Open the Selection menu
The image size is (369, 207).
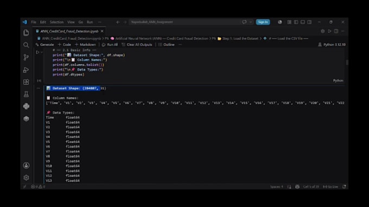coord(57,22)
